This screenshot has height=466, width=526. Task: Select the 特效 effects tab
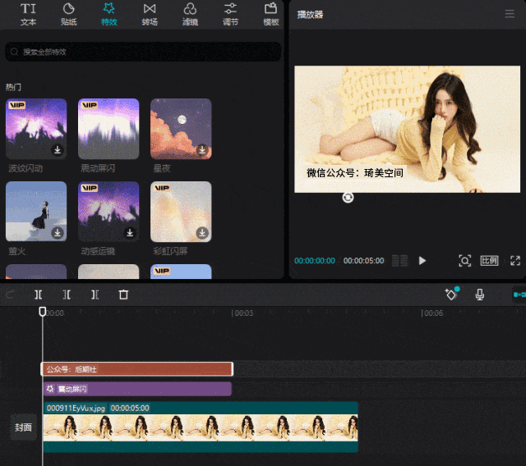click(109, 15)
